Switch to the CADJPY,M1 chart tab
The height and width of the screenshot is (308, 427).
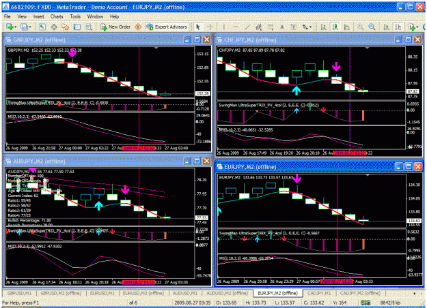tap(319, 293)
